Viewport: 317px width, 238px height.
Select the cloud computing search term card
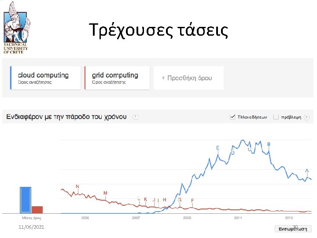pos(45,78)
